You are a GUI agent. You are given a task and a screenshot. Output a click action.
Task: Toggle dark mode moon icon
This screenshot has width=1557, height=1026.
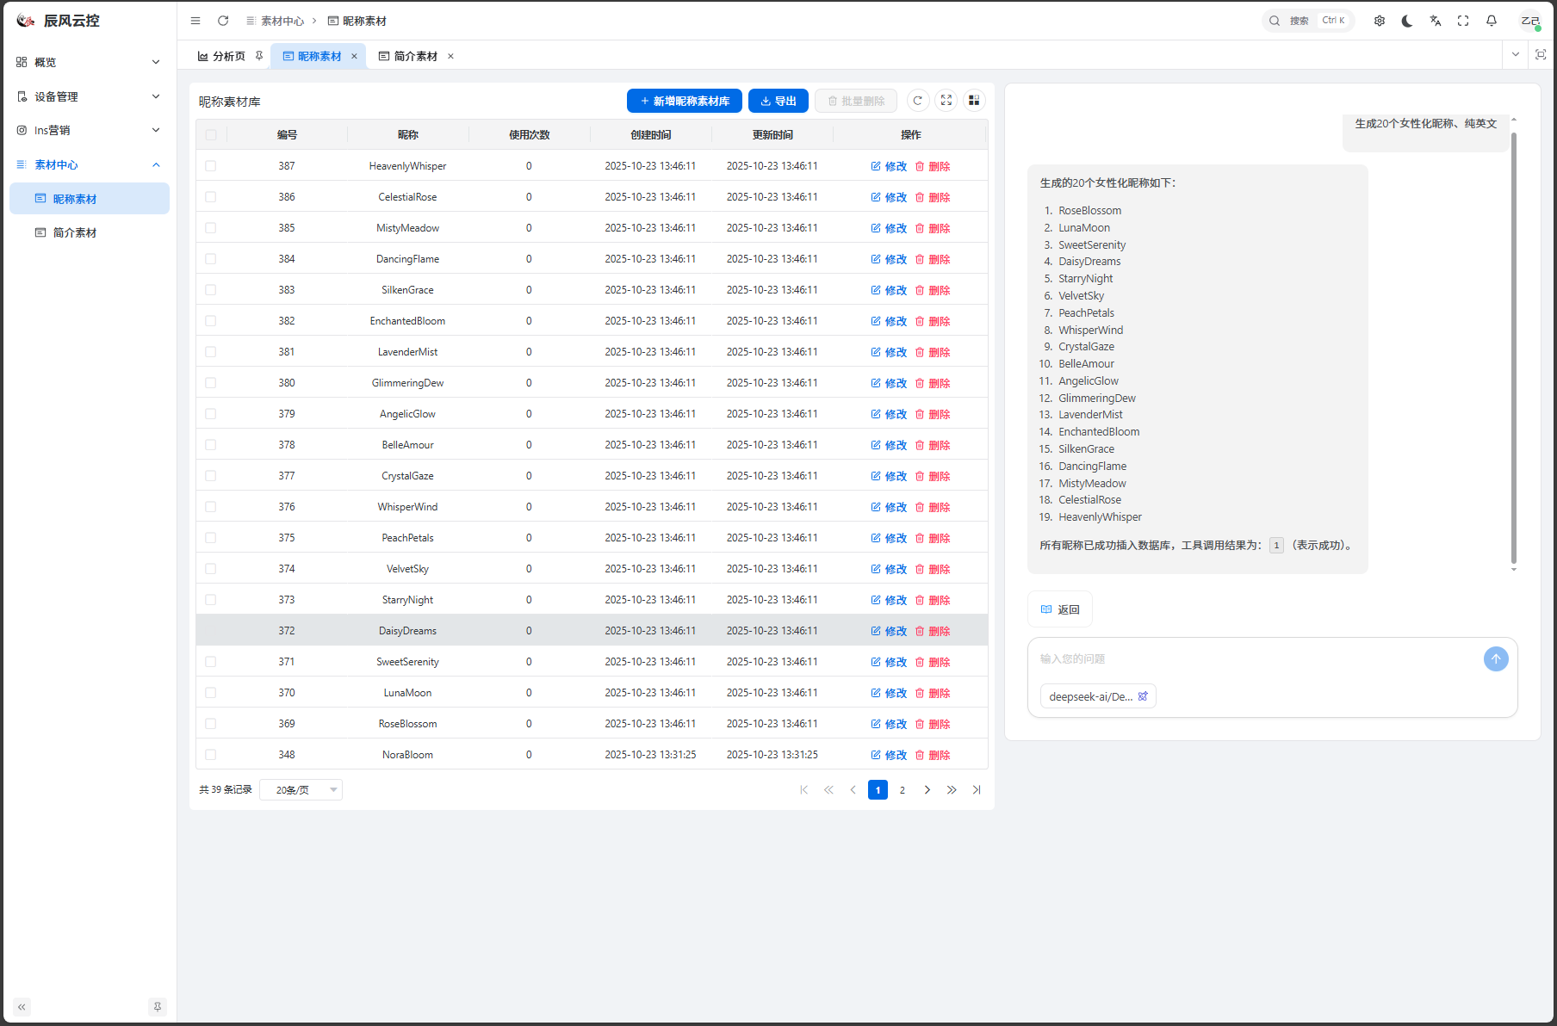(x=1407, y=21)
